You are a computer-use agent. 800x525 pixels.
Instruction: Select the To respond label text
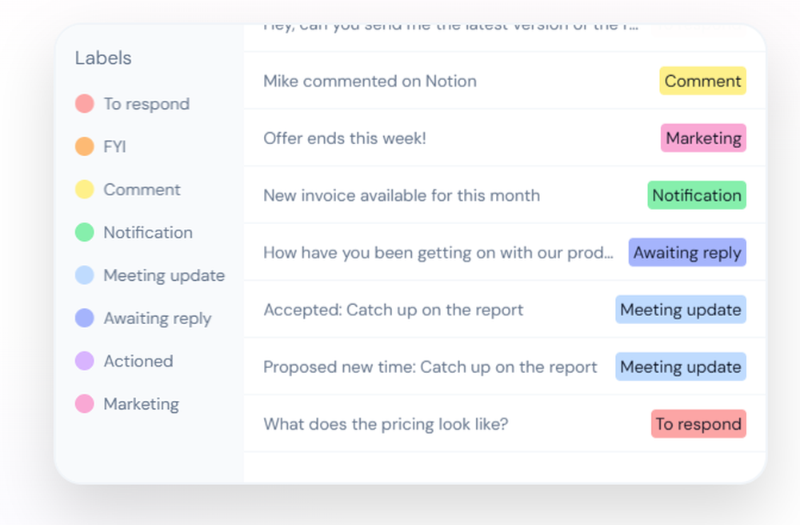coord(146,103)
